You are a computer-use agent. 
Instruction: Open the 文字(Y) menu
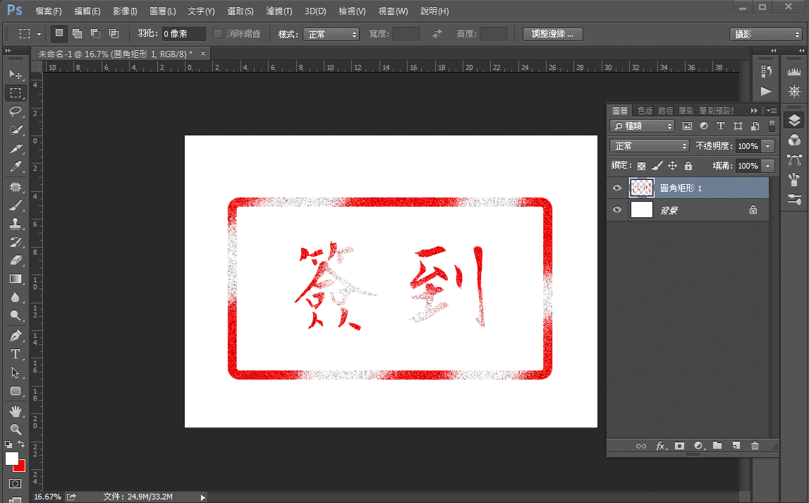pos(201,11)
